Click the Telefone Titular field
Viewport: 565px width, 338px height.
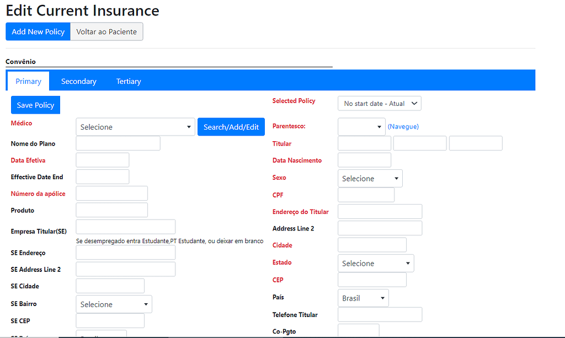380,314
